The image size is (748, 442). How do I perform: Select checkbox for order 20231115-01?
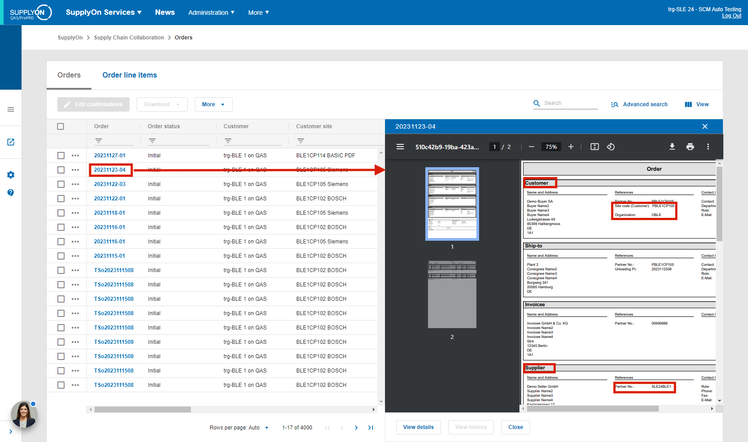(x=61, y=256)
